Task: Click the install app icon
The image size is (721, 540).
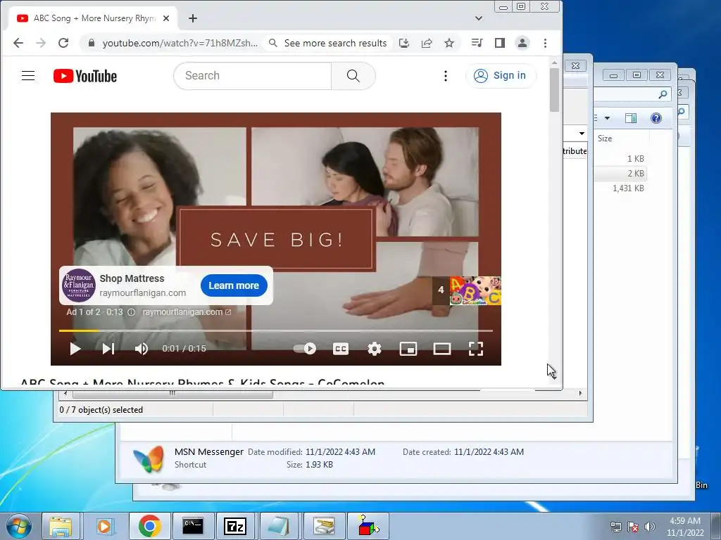Action: pos(404,43)
